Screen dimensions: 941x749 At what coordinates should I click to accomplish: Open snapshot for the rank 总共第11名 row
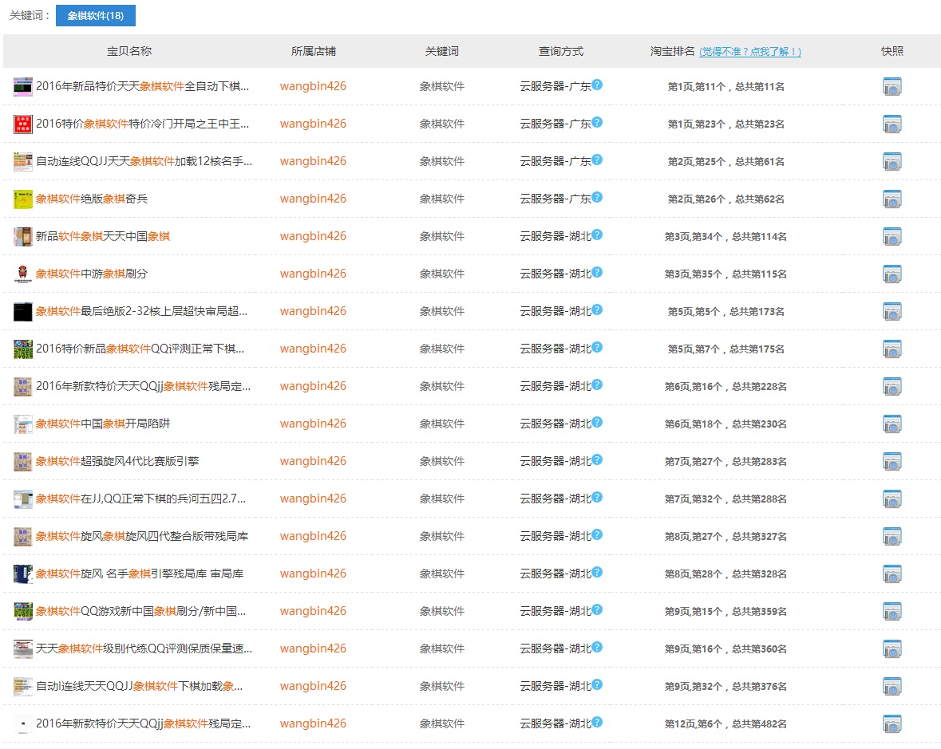(x=892, y=87)
